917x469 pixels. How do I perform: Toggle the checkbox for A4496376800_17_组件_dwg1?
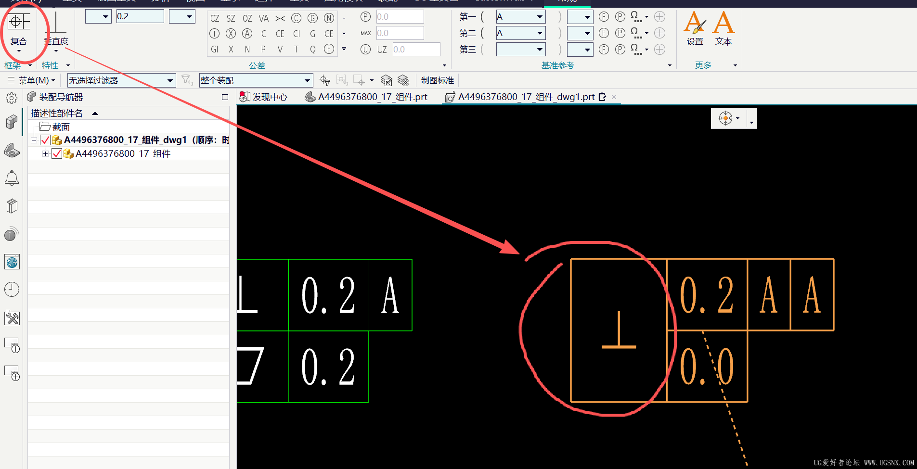click(45, 140)
